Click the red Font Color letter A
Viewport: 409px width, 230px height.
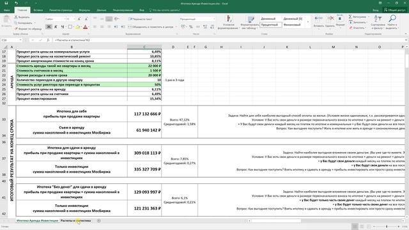pyautogui.click(x=85, y=27)
